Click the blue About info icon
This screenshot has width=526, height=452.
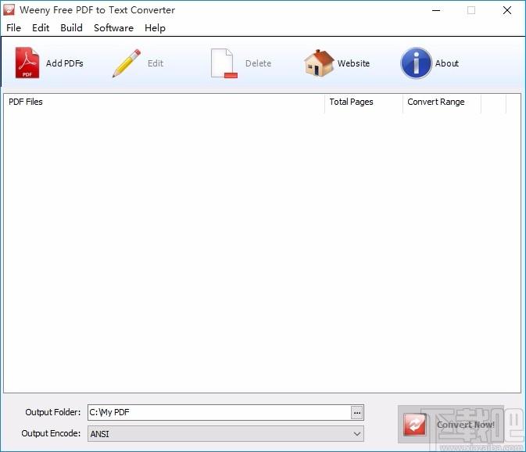416,63
